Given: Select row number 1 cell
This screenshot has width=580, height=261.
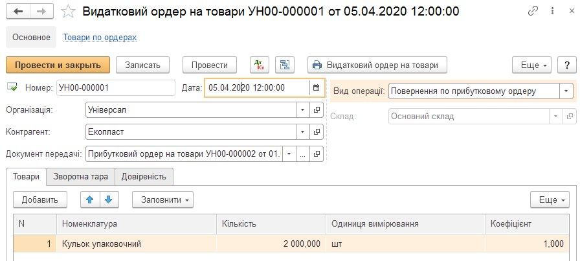Looking at the screenshot, I should [x=35, y=244].
